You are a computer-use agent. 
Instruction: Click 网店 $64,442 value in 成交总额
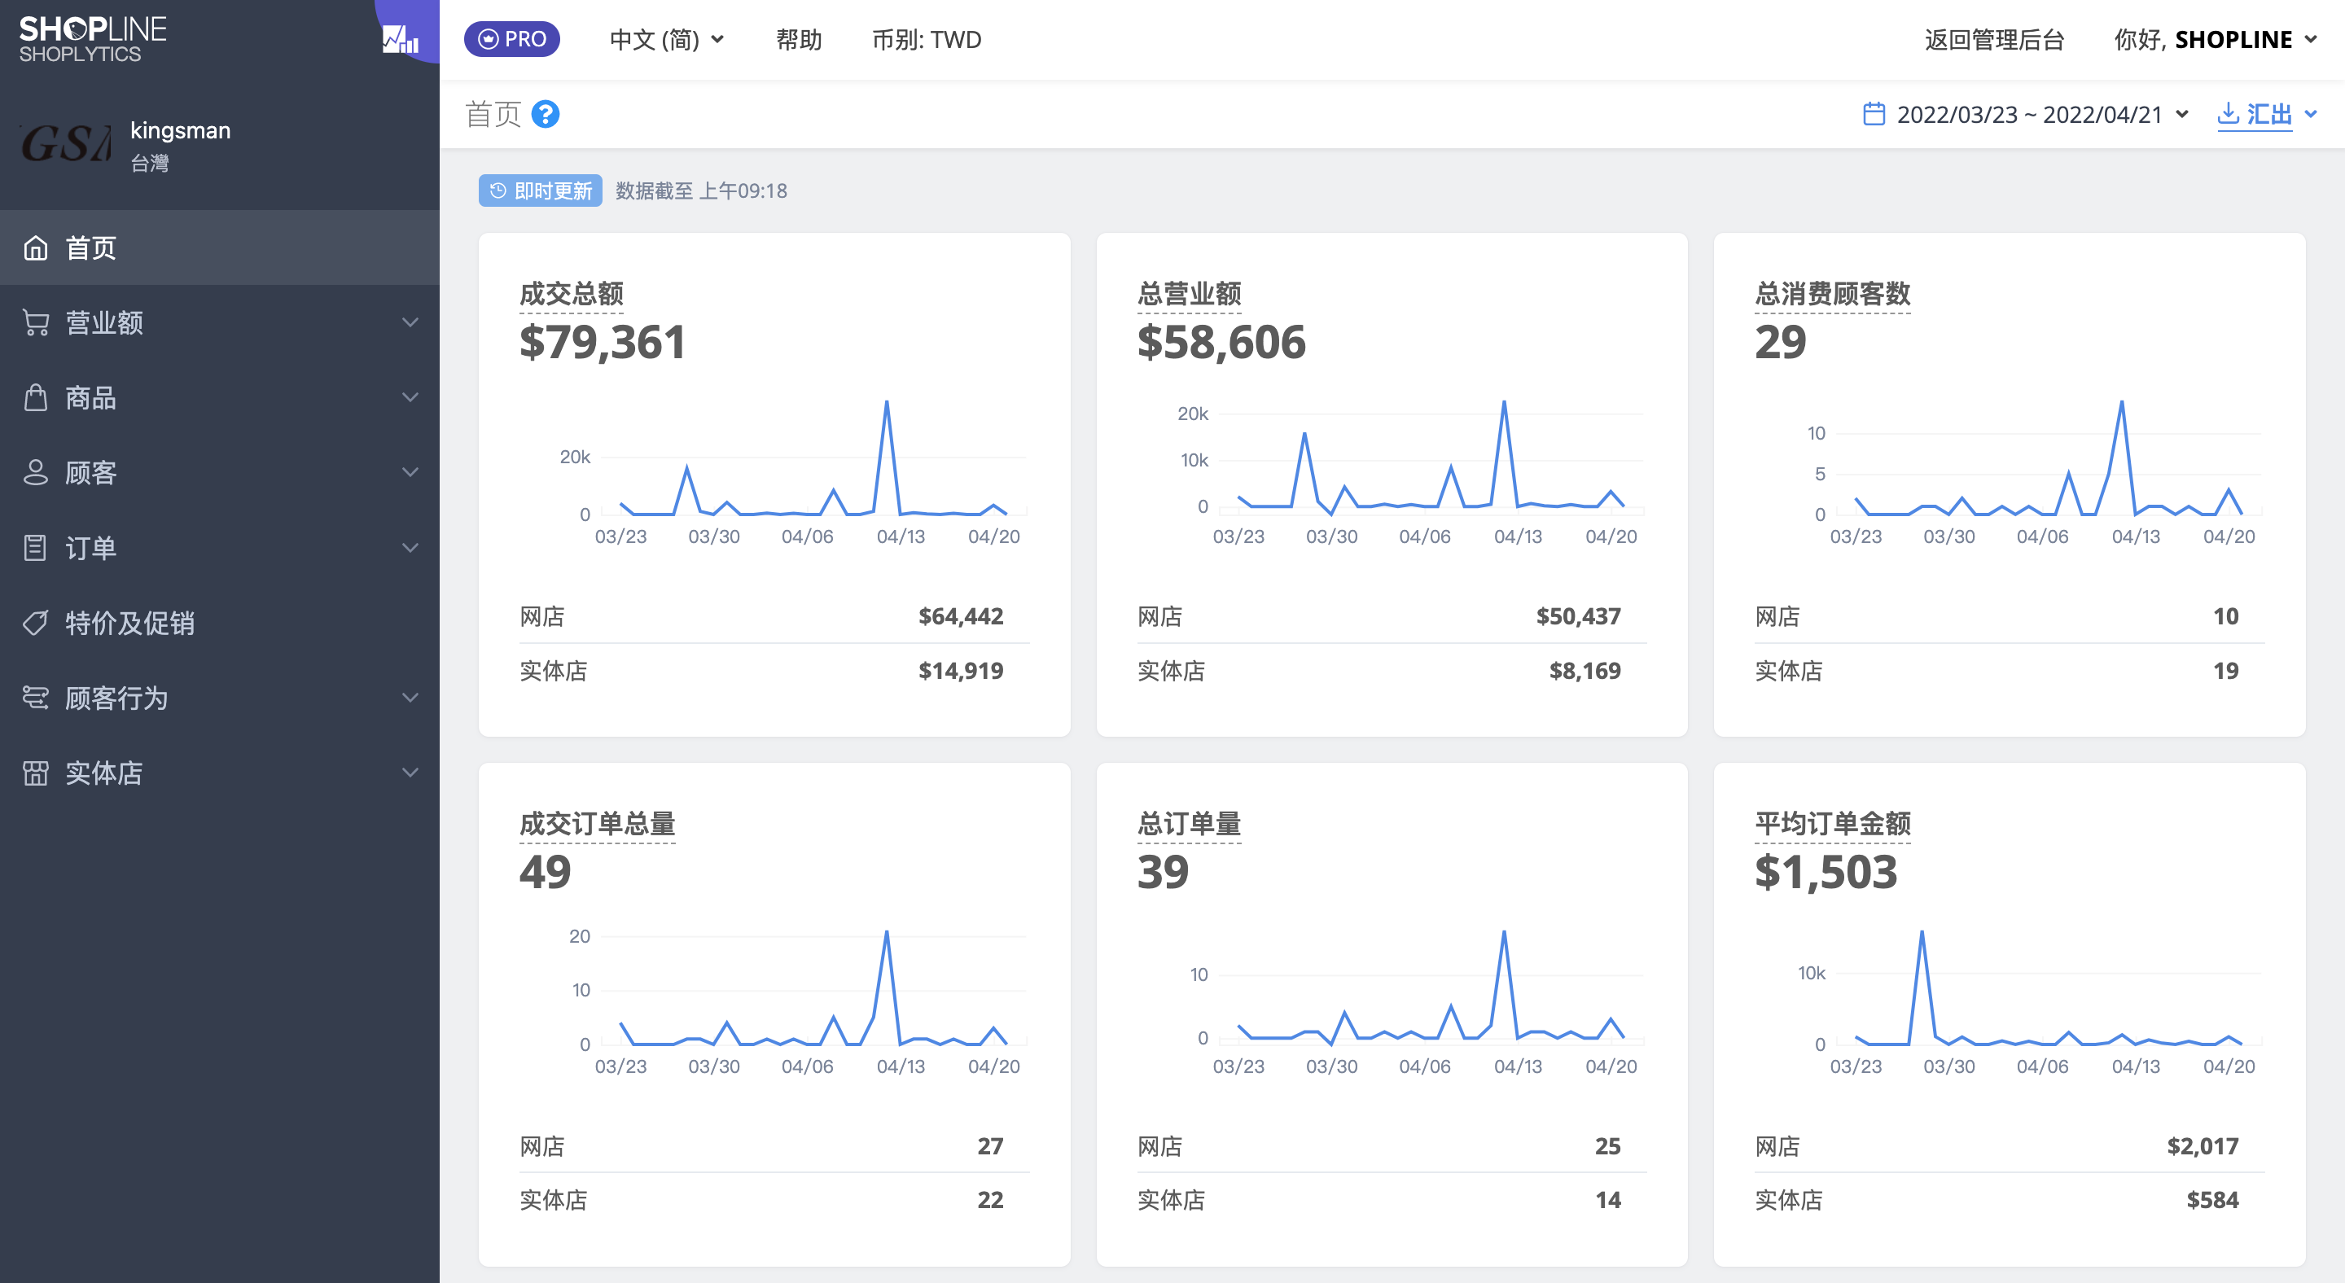click(961, 616)
